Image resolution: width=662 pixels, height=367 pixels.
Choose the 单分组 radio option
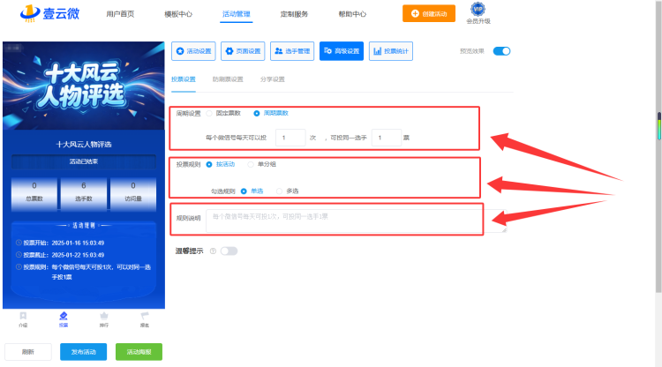251,164
